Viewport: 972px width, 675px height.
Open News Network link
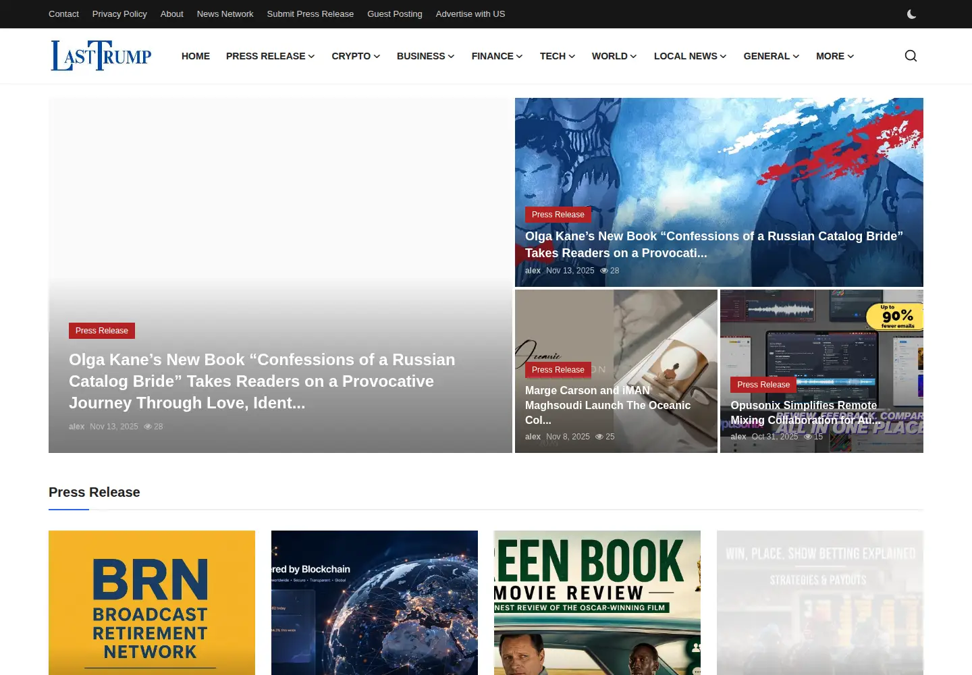coord(225,14)
